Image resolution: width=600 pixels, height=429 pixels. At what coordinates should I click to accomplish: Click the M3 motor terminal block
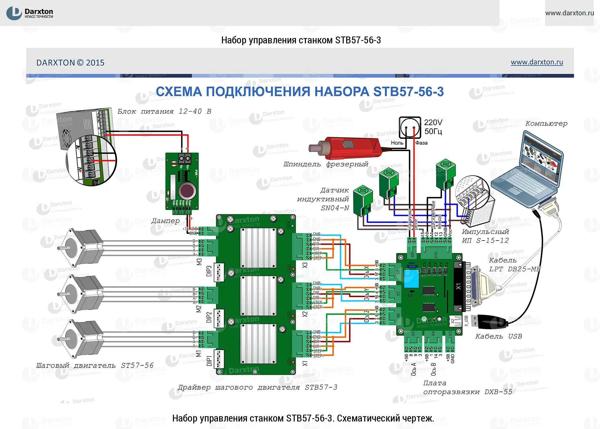(x=208, y=248)
